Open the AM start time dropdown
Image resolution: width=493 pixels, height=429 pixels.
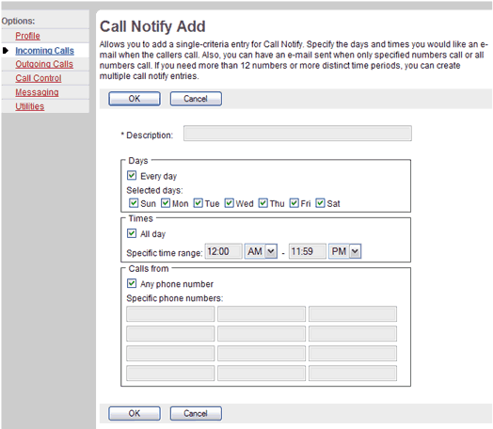pyautogui.click(x=261, y=251)
